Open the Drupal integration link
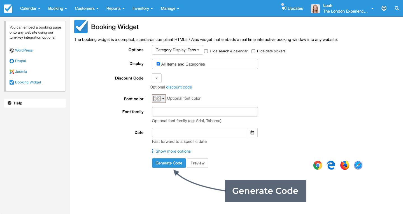This screenshot has width=403, height=214. click(x=20, y=61)
